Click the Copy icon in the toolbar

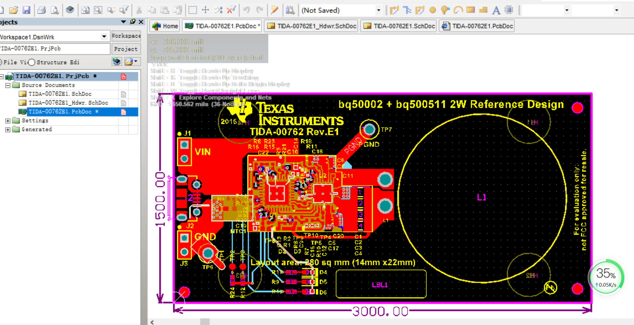point(152,10)
